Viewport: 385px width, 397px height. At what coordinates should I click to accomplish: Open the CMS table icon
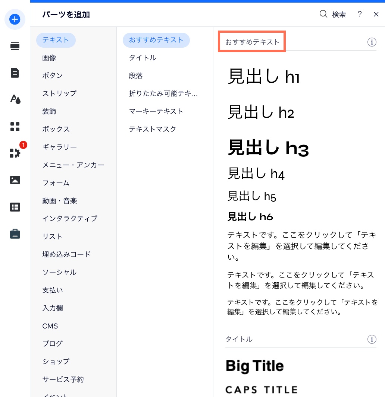(x=15, y=207)
